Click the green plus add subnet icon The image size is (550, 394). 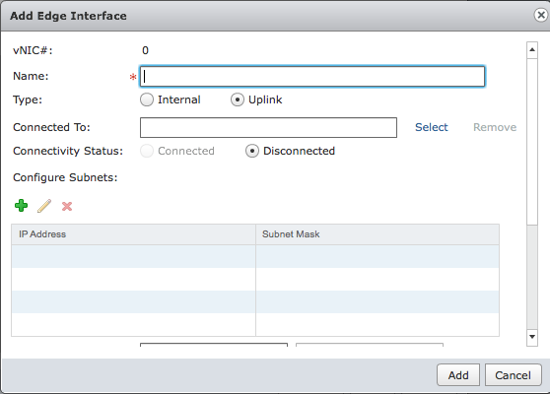pos(21,206)
